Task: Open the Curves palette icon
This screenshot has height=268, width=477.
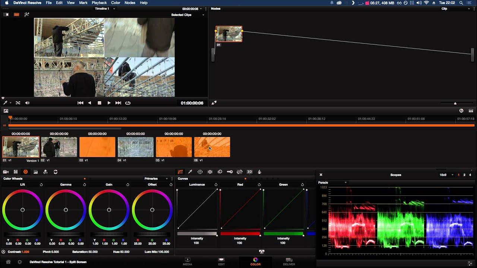Action: (x=180, y=172)
